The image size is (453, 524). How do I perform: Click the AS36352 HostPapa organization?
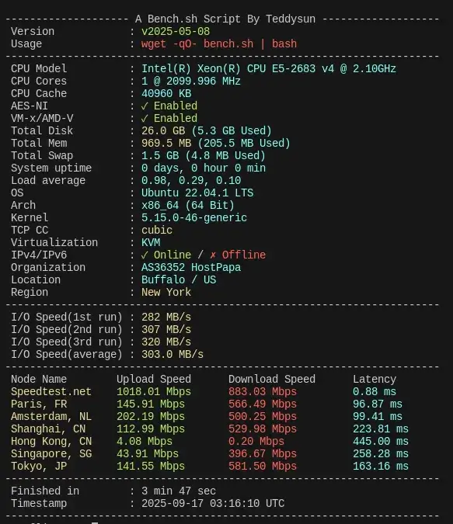click(x=191, y=267)
